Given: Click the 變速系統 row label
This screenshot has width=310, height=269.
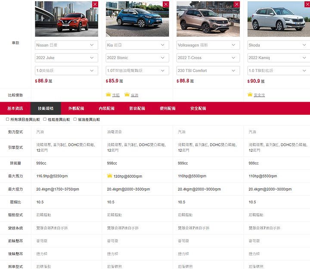Looking at the screenshot, I should click(x=15, y=228).
